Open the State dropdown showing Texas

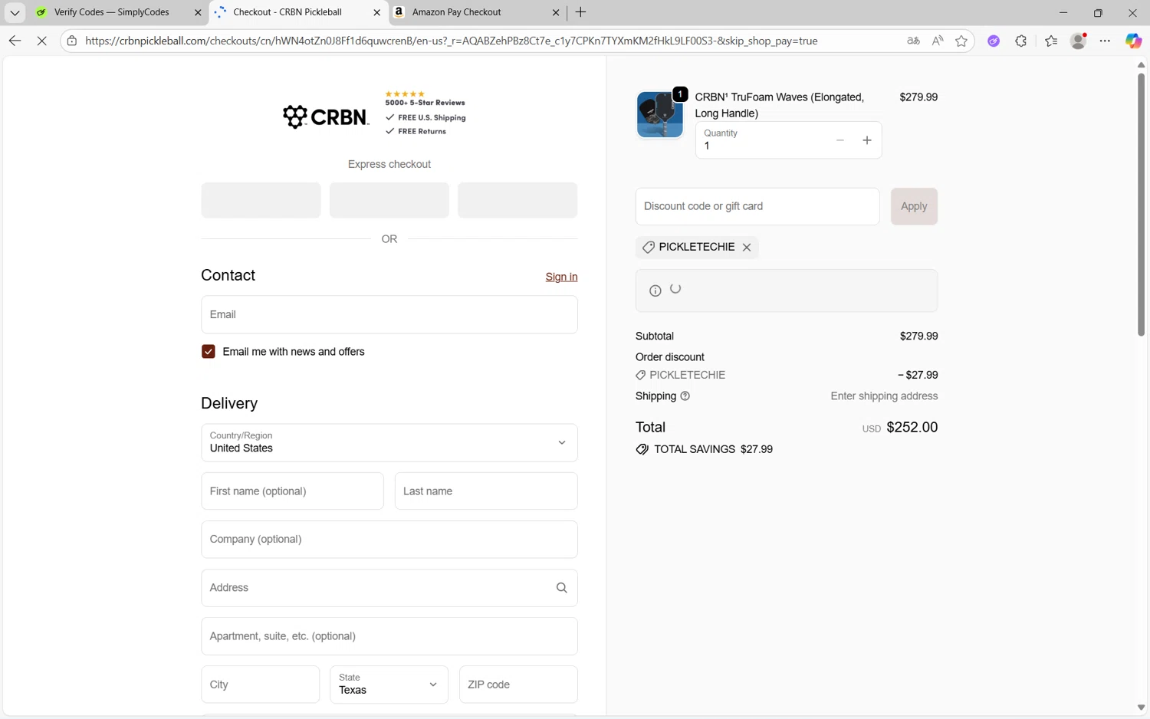click(389, 685)
